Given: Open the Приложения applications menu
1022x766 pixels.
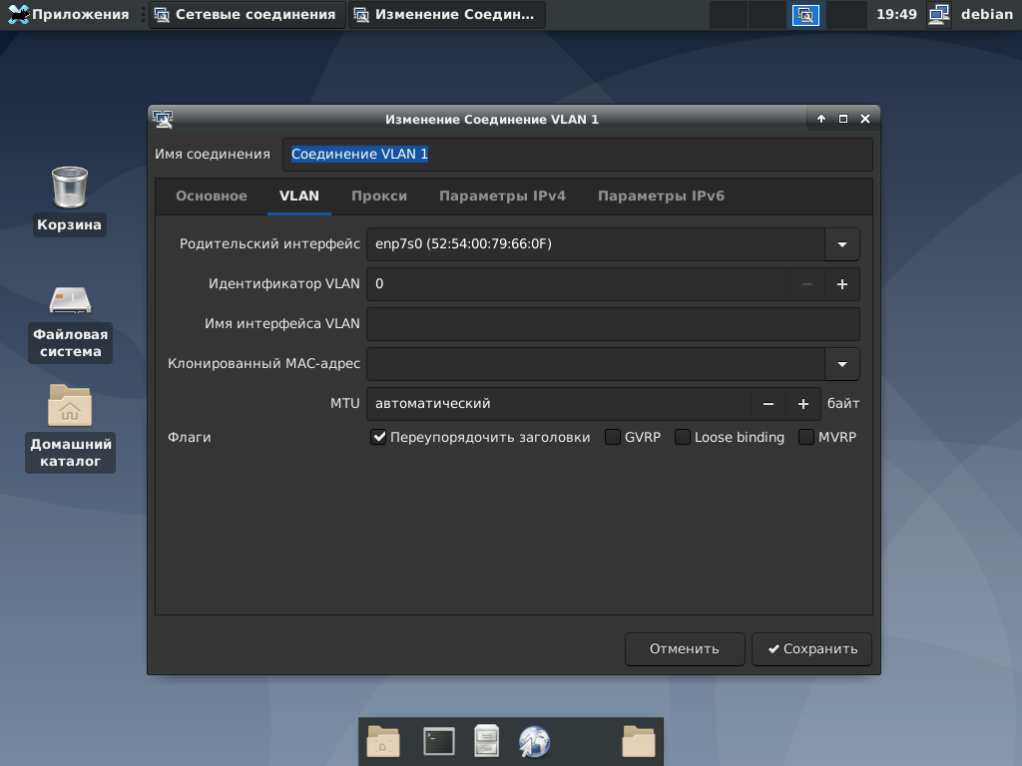Looking at the screenshot, I should (68, 15).
